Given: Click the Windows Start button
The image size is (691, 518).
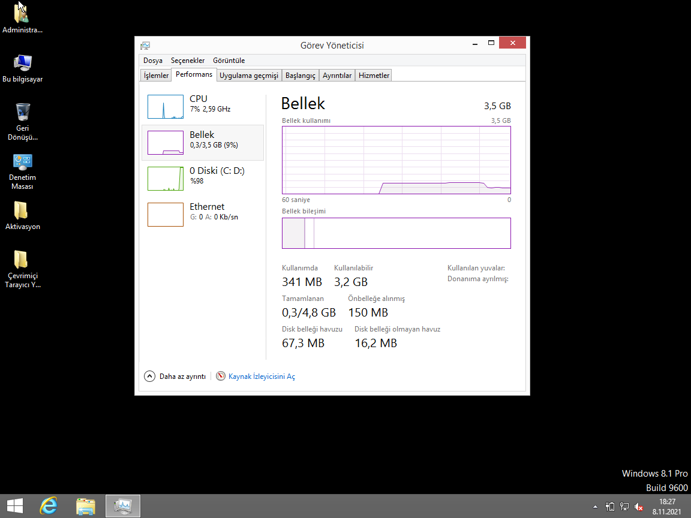Looking at the screenshot, I should 15,506.
